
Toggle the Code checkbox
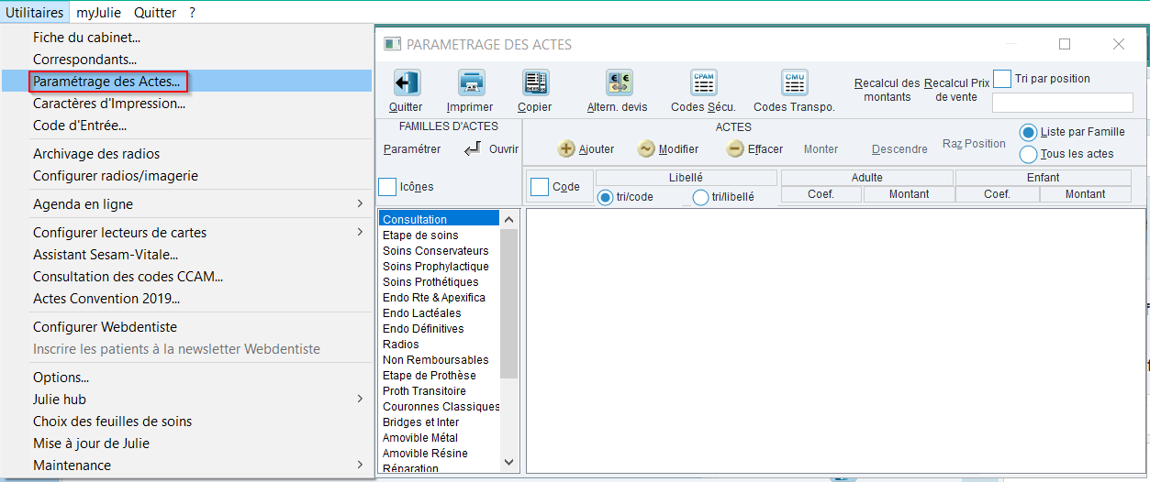540,187
